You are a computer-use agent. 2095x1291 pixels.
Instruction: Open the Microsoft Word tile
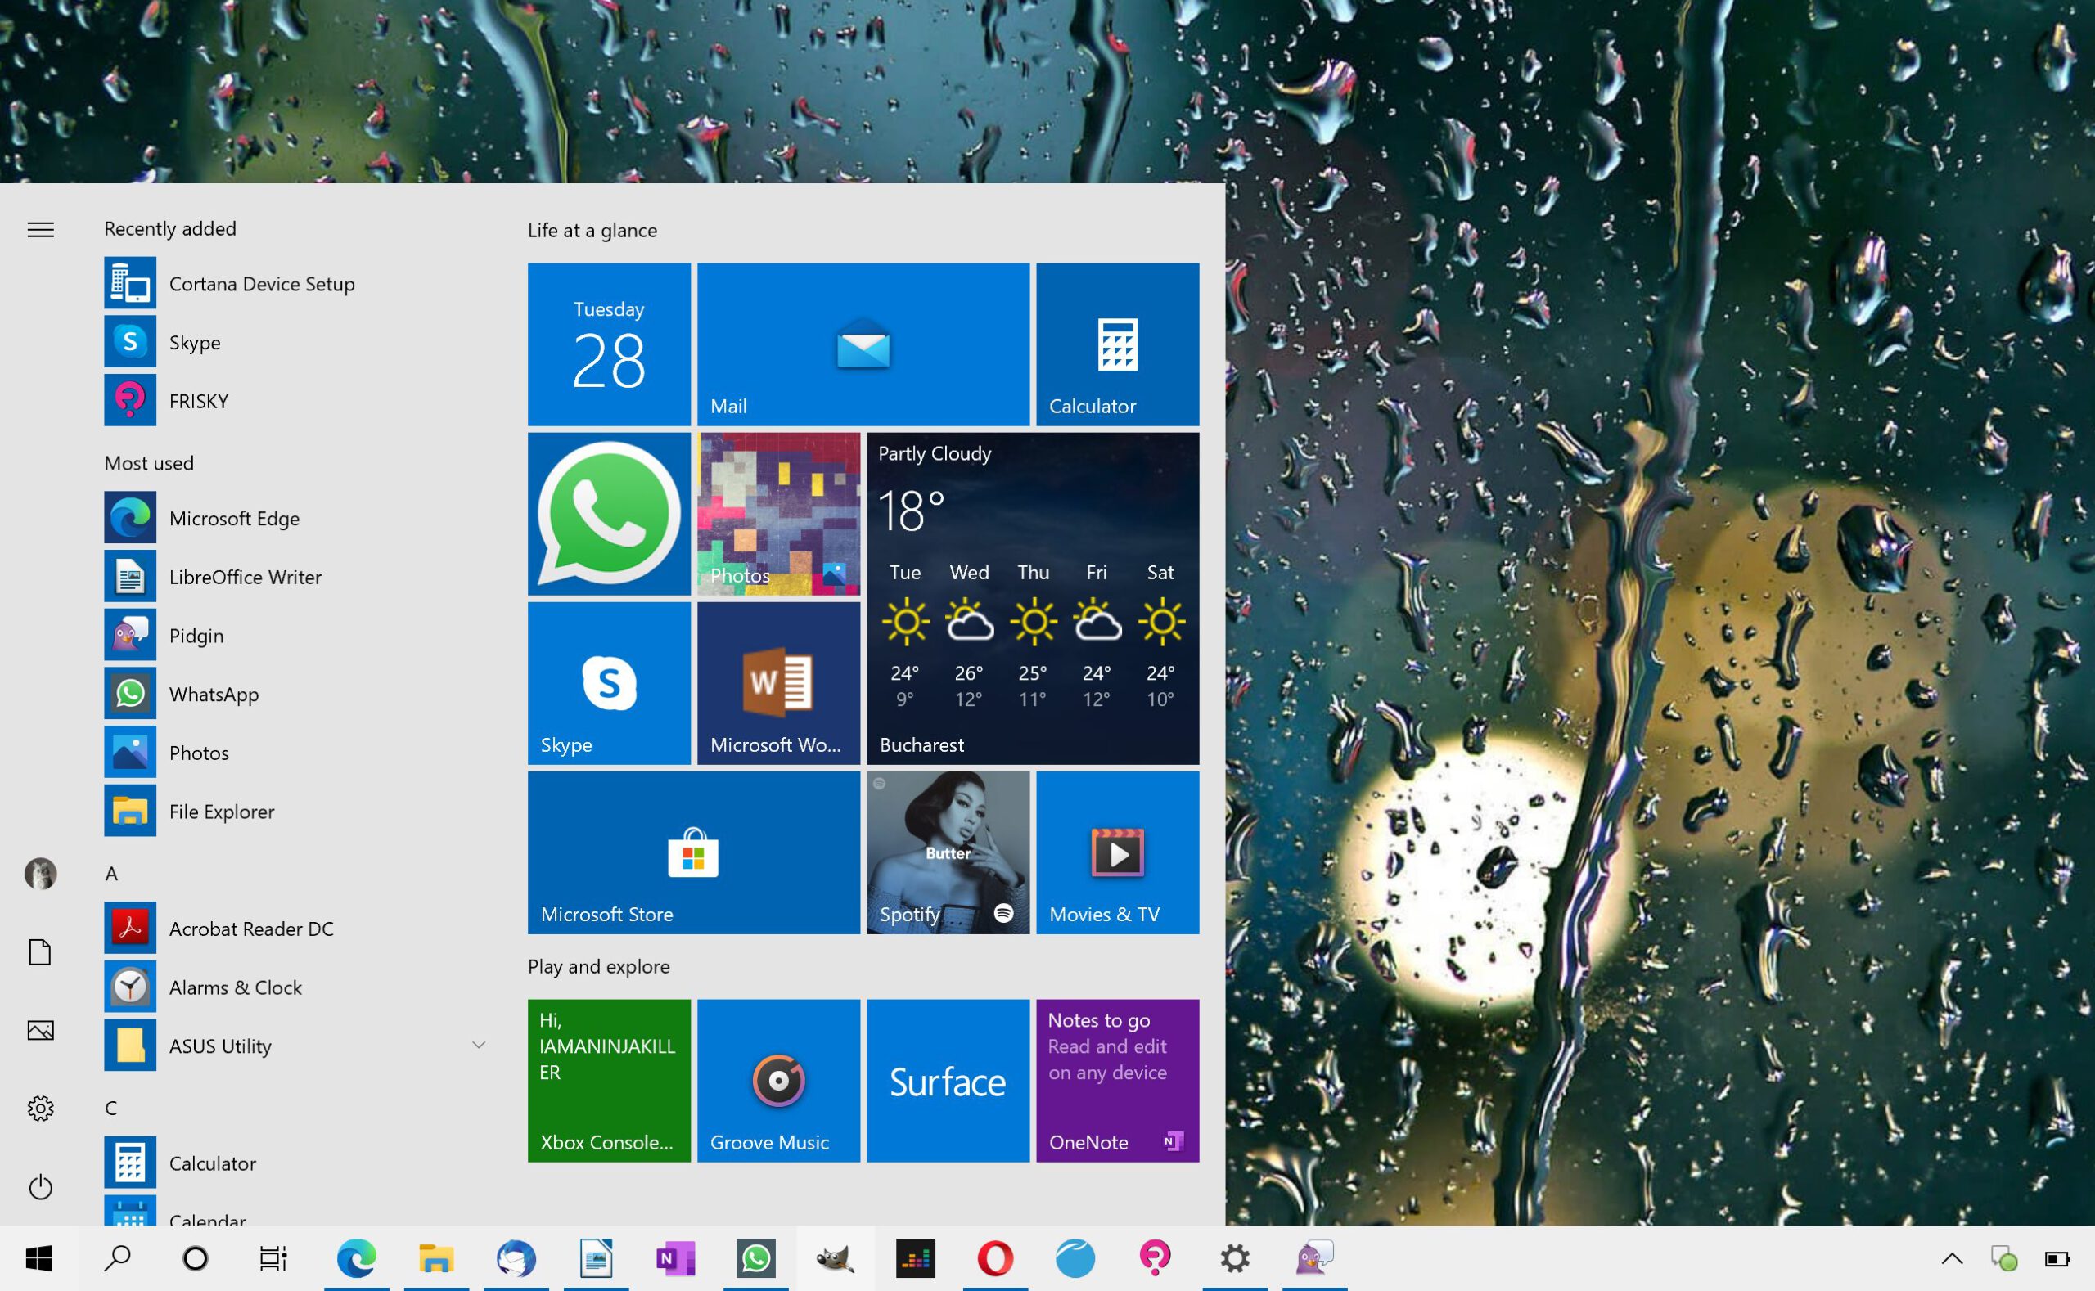click(x=779, y=683)
